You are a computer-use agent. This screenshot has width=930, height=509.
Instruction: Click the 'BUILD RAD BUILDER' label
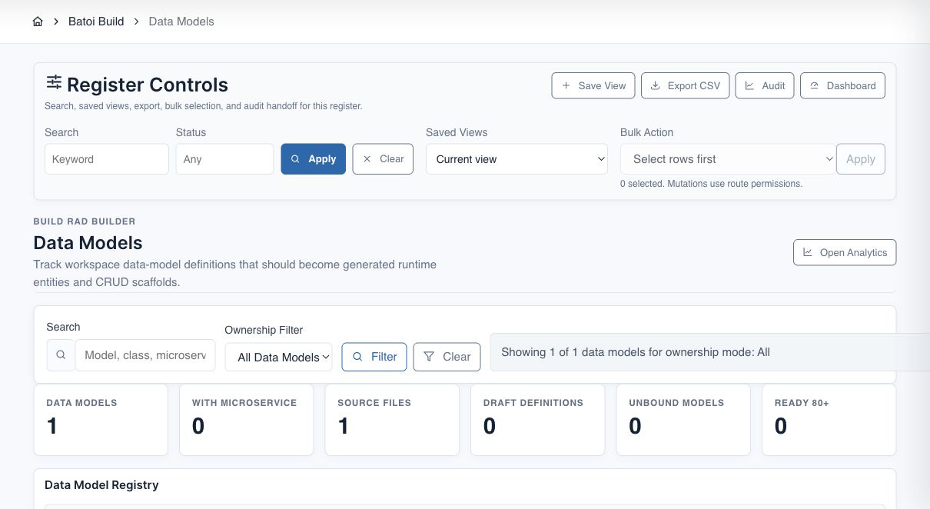click(x=85, y=221)
